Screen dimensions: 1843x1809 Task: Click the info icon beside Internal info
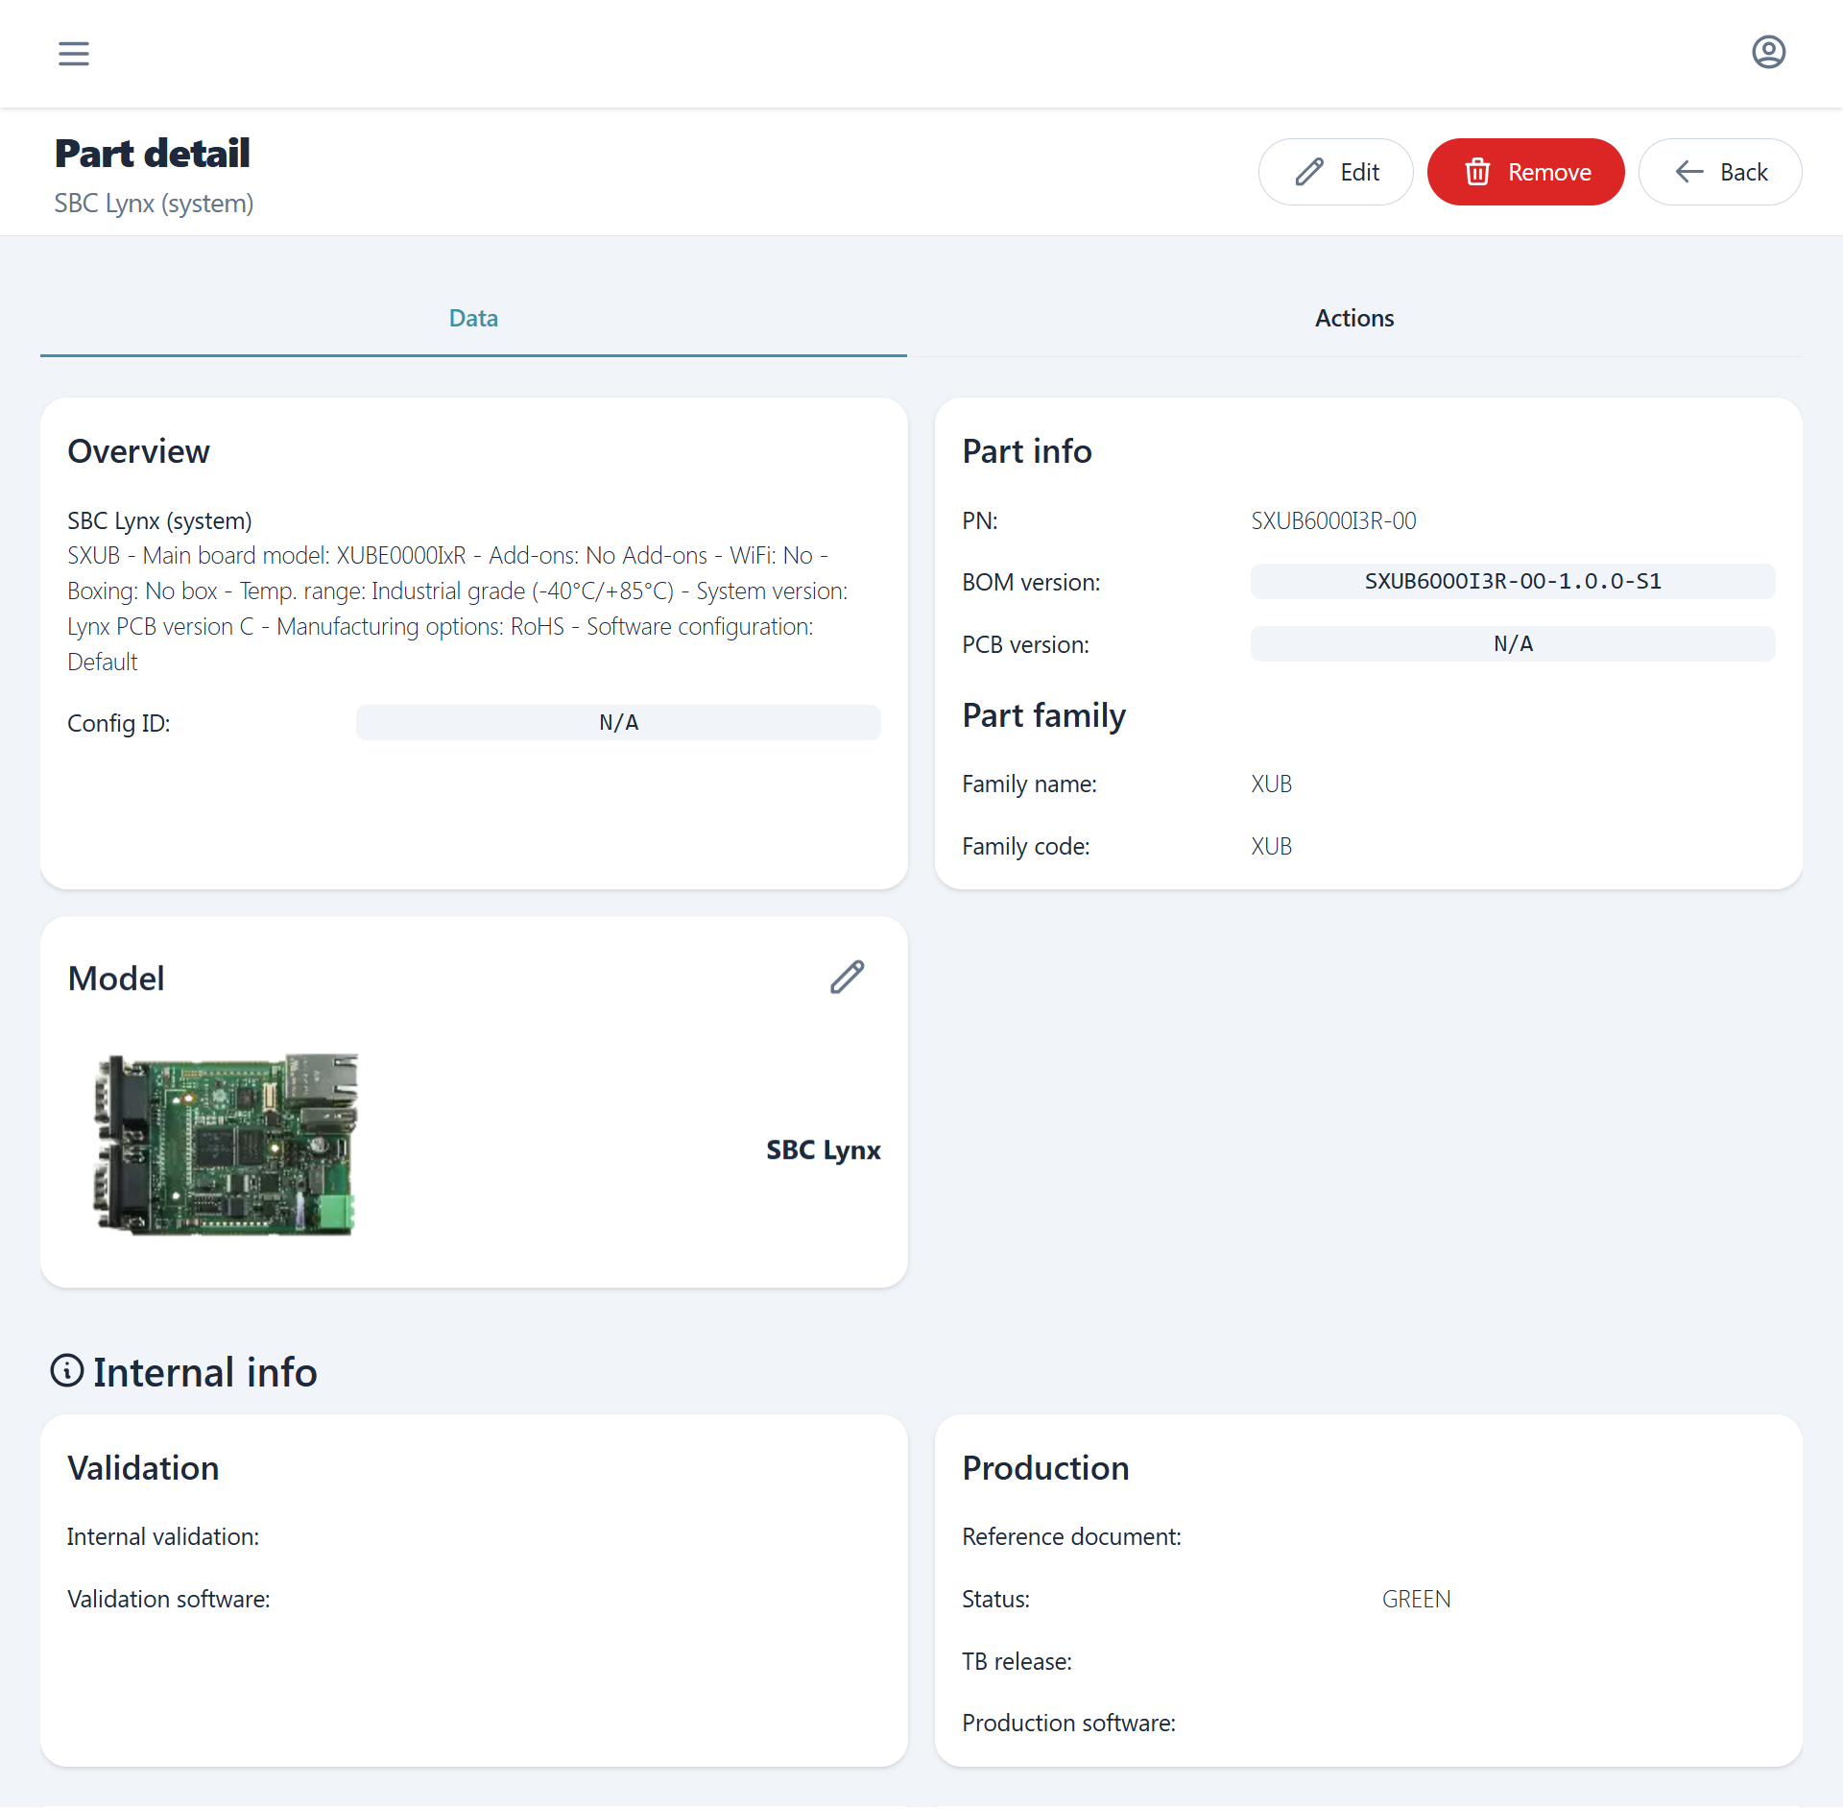point(67,1371)
